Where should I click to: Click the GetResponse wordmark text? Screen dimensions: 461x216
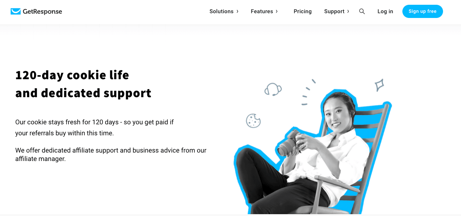point(43,11)
